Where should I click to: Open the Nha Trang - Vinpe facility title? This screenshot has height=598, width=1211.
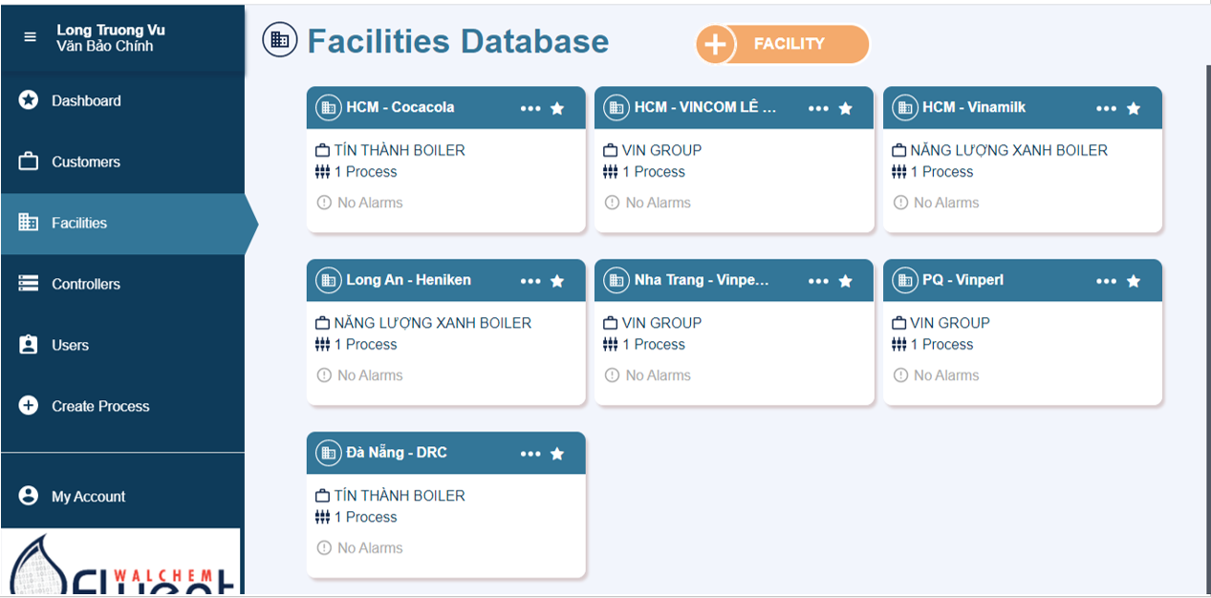(x=702, y=280)
